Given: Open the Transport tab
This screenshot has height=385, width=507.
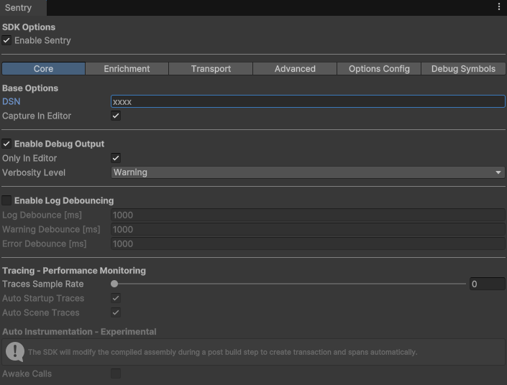Looking at the screenshot, I should pyautogui.click(x=211, y=69).
